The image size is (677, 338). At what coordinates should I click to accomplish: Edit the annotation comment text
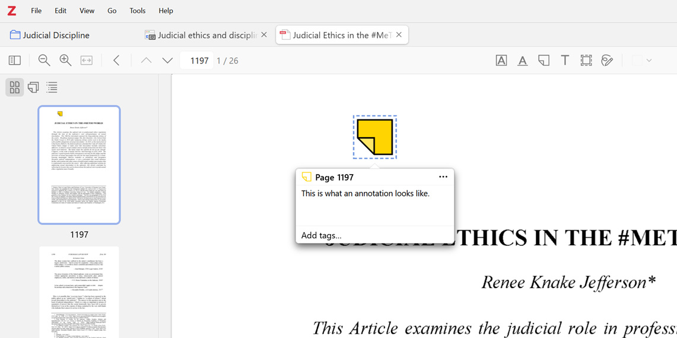[x=375, y=206]
